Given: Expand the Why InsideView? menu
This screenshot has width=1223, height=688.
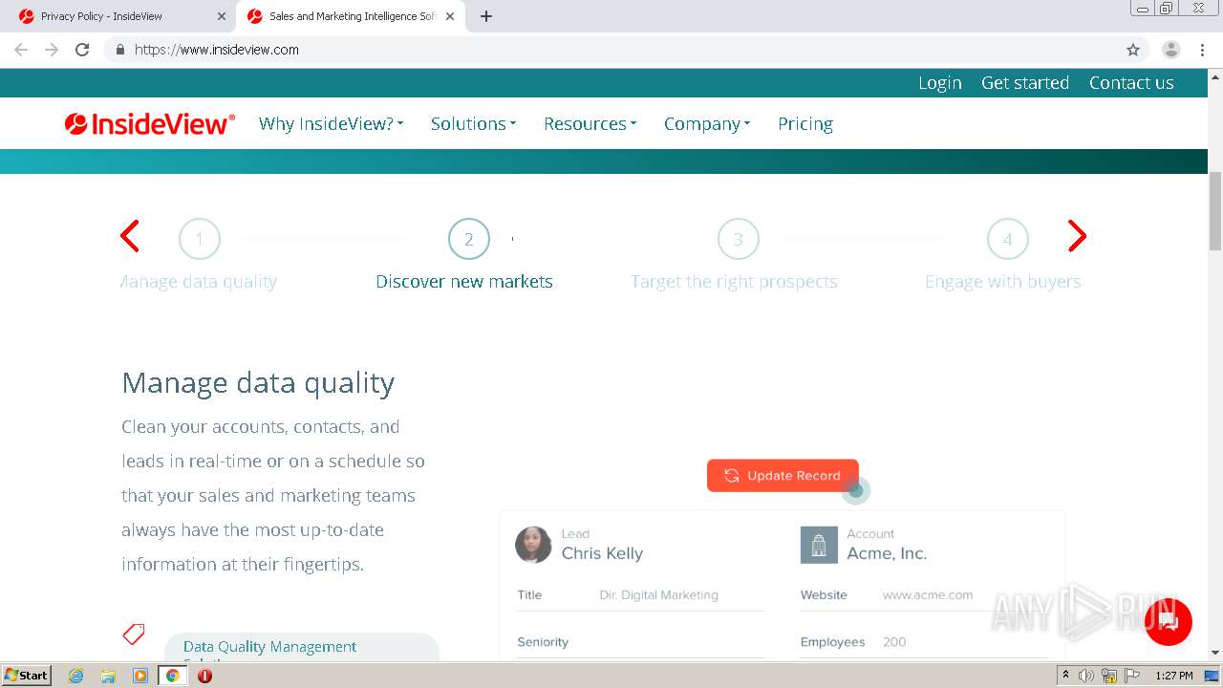Looking at the screenshot, I should tap(331, 123).
